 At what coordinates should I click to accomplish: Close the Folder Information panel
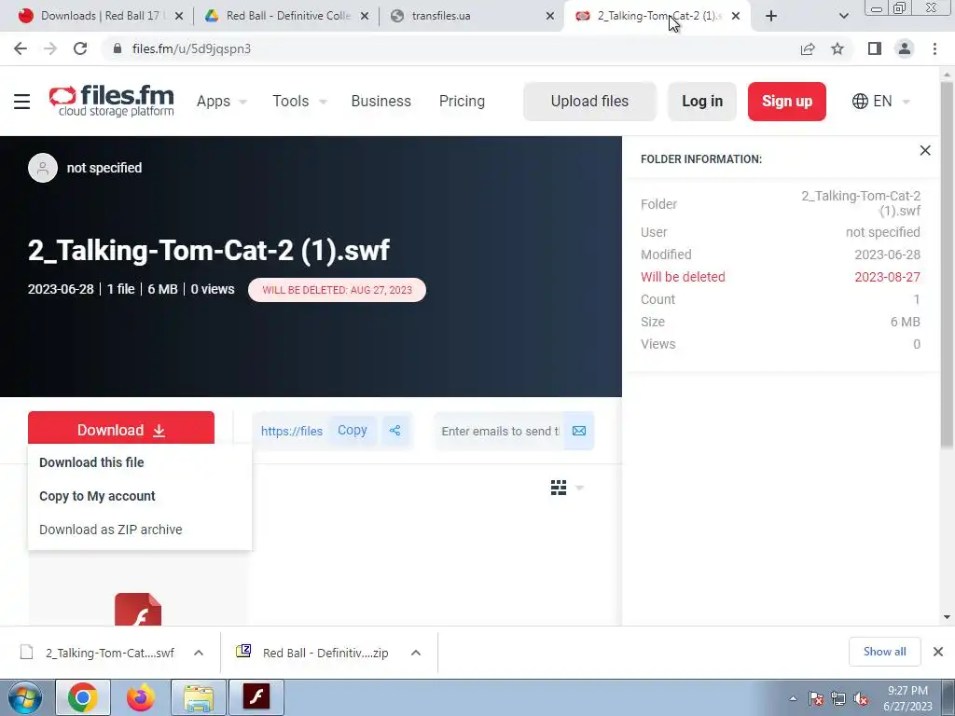click(924, 150)
